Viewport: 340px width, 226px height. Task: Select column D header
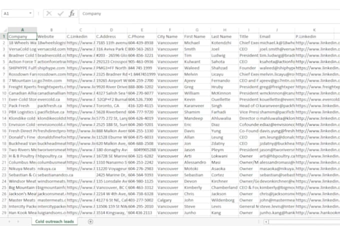coord(111,30)
